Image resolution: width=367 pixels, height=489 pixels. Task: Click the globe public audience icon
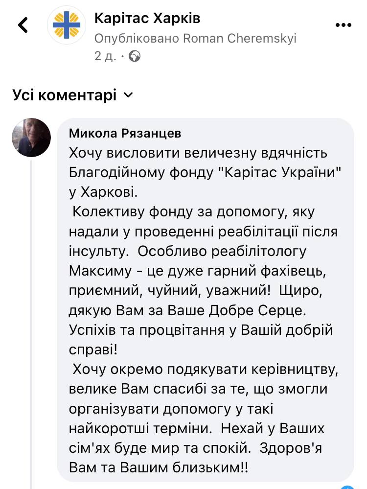pos(135,56)
